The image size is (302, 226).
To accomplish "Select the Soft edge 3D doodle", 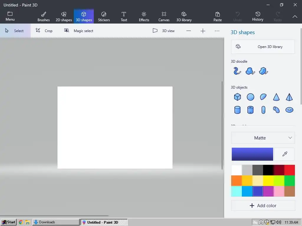I will 250,71.
